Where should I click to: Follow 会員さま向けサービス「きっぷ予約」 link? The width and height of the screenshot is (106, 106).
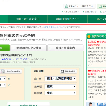16,59
